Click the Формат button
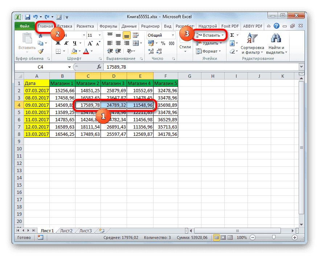The width and height of the screenshot is (319, 256). coord(211,51)
